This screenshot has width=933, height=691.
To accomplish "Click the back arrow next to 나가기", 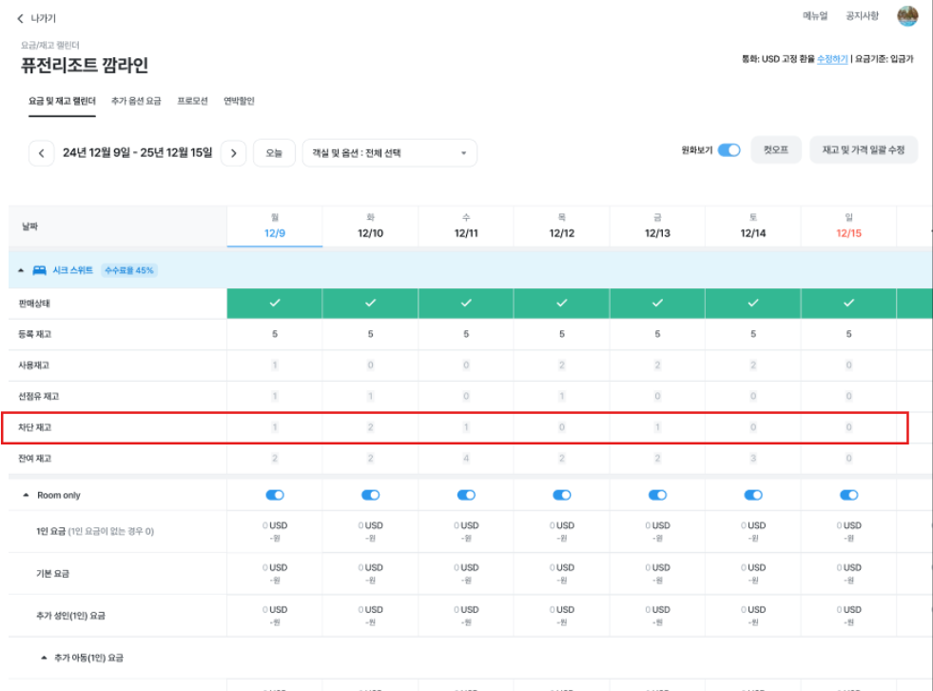I will click(x=20, y=18).
